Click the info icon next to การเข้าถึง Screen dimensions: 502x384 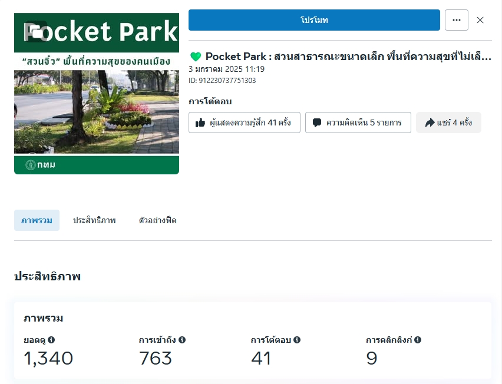[182, 340]
